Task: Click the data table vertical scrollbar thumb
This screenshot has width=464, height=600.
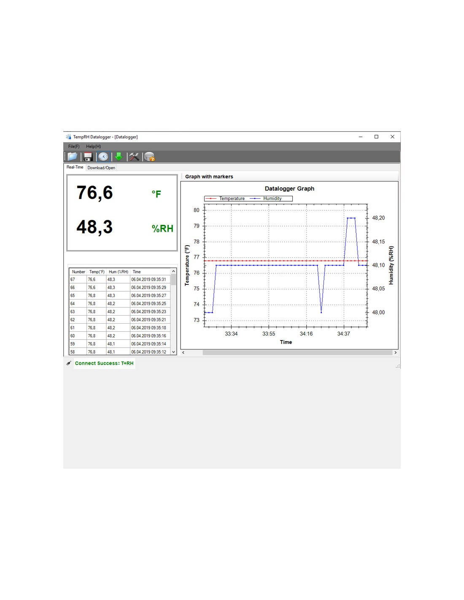Action: tap(173, 279)
